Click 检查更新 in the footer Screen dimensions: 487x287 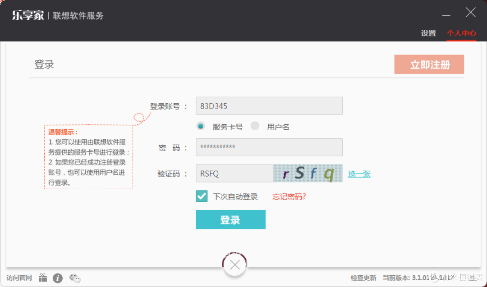tap(363, 278)
